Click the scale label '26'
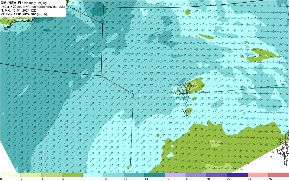 (x=270, y=179)
